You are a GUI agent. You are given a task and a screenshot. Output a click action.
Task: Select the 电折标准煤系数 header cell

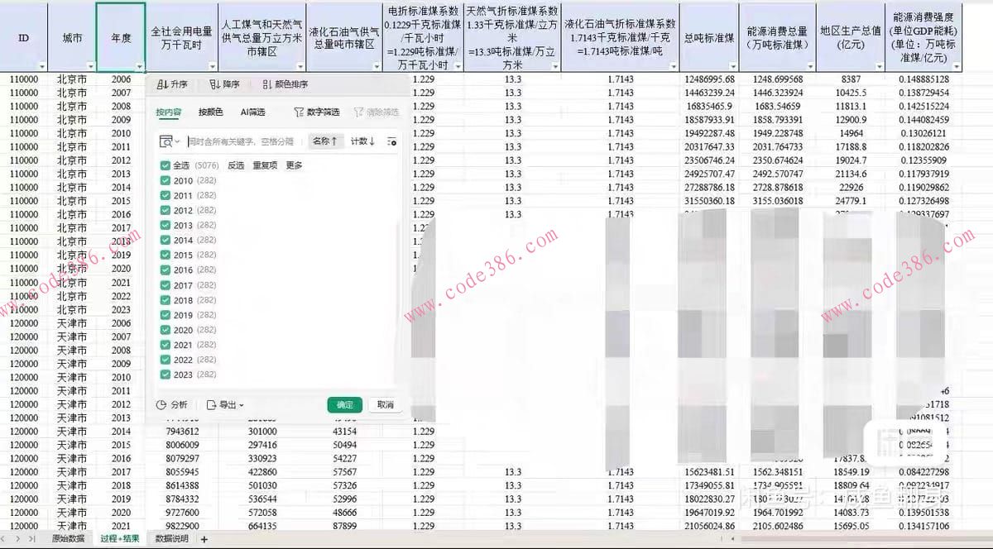422,37
